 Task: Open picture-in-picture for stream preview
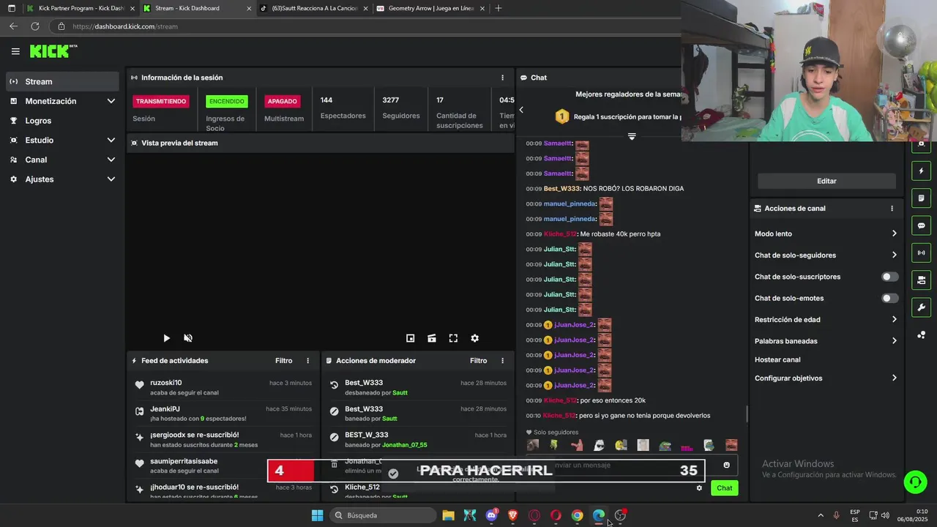[x=411, y=338]
